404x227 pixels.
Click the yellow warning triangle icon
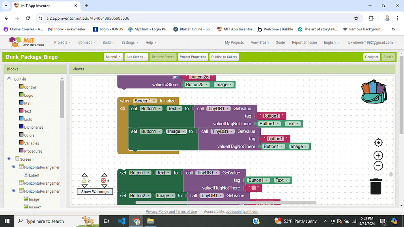(x=84, y=180)
